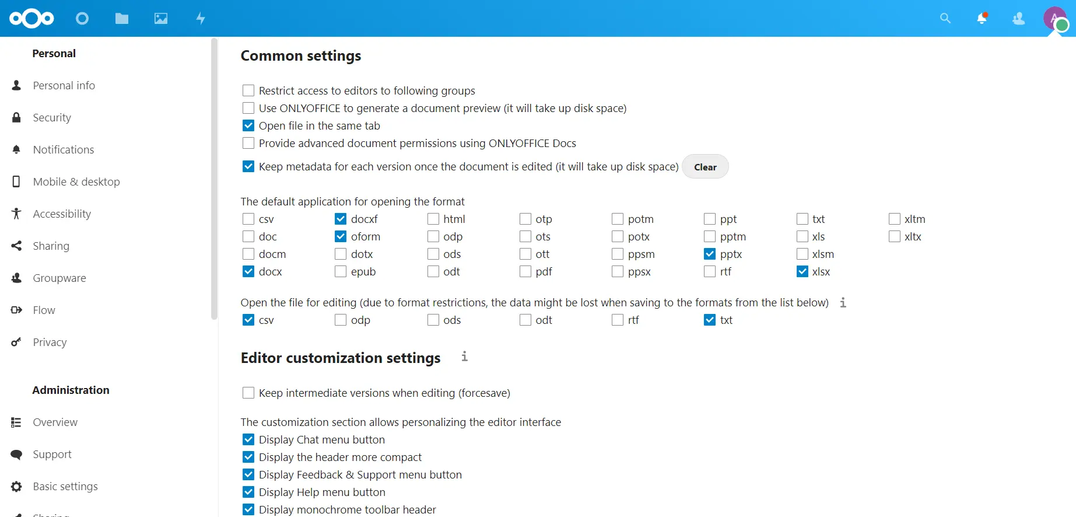
Task: Uncheck Display monochrome toolbar header
Action: click(x=248, y=509)
